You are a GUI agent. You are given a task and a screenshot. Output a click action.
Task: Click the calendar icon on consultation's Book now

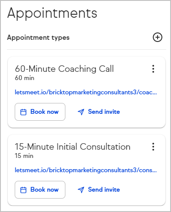coord(23,190)
